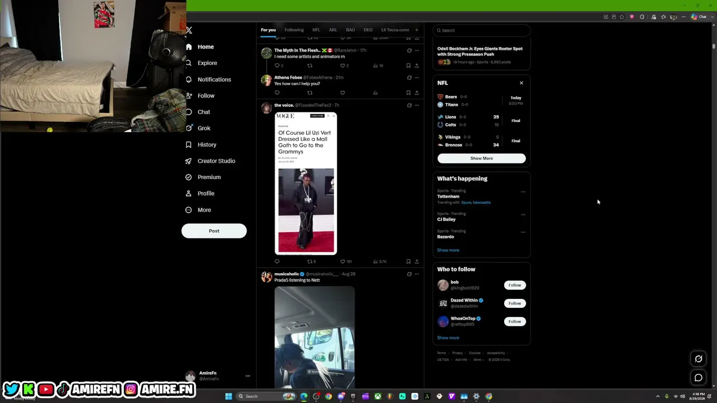
Task: Click the X search field
Action: [x=482, y=30]
